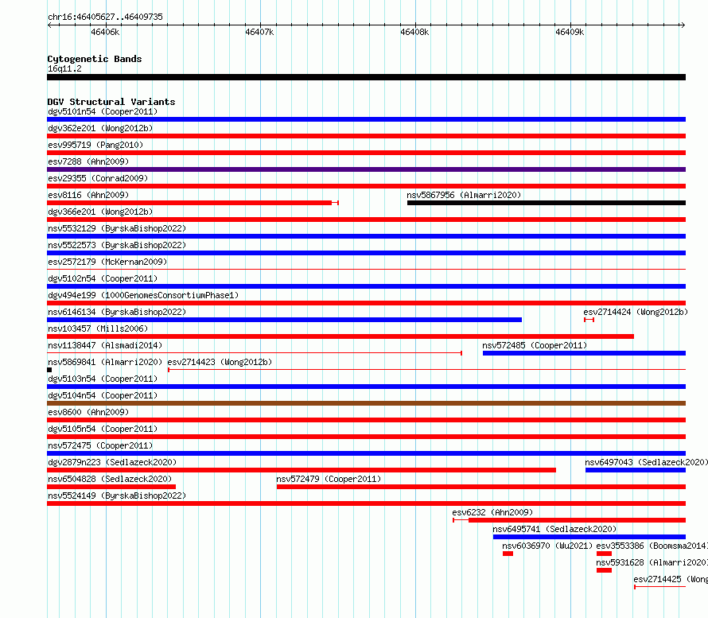708x618 pixels.
Task: Click the chr16:46405627..46409735 coordinate label
Action: click(105, 17)
